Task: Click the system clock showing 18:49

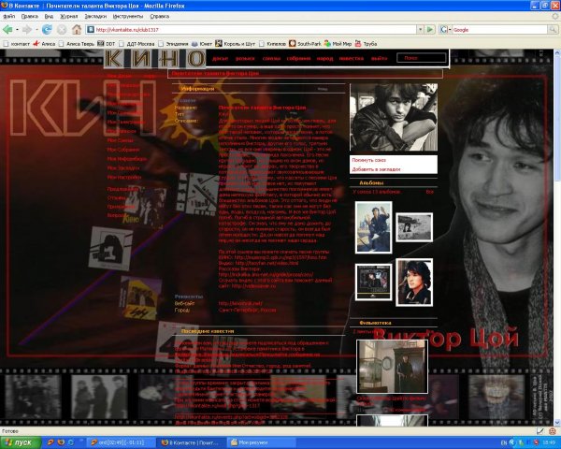Action: 549,442
